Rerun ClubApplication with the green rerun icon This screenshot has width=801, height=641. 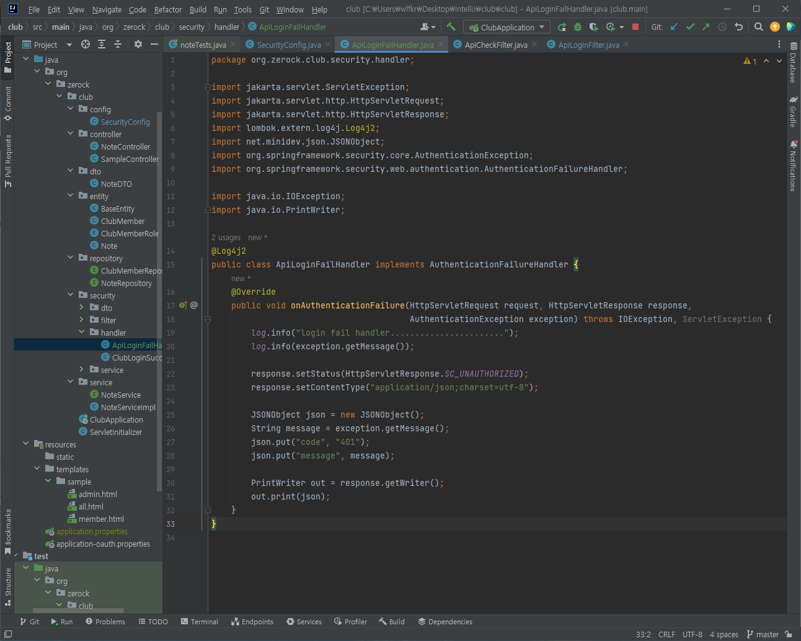[x=562, y=27]
